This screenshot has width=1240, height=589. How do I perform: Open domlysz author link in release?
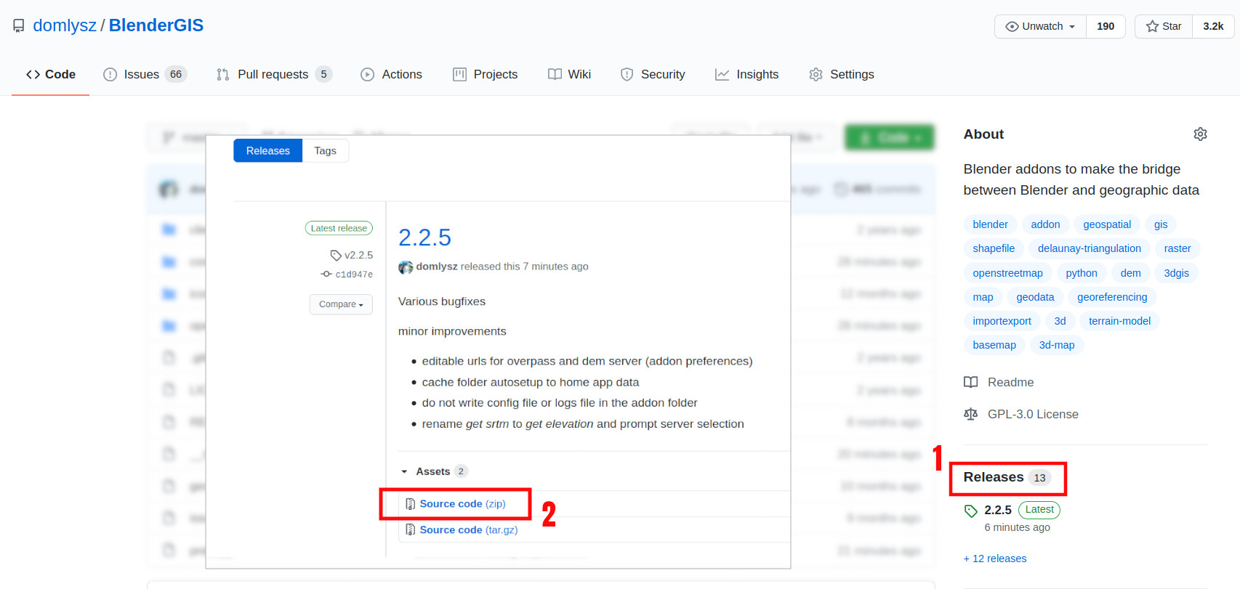[x=437, y=267]
